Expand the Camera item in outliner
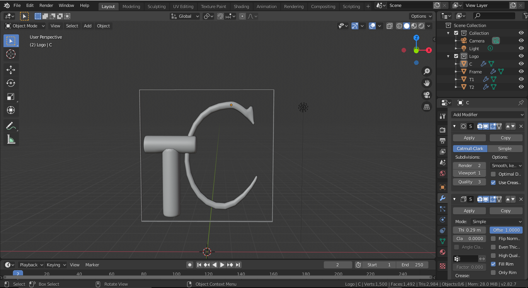 456,41
